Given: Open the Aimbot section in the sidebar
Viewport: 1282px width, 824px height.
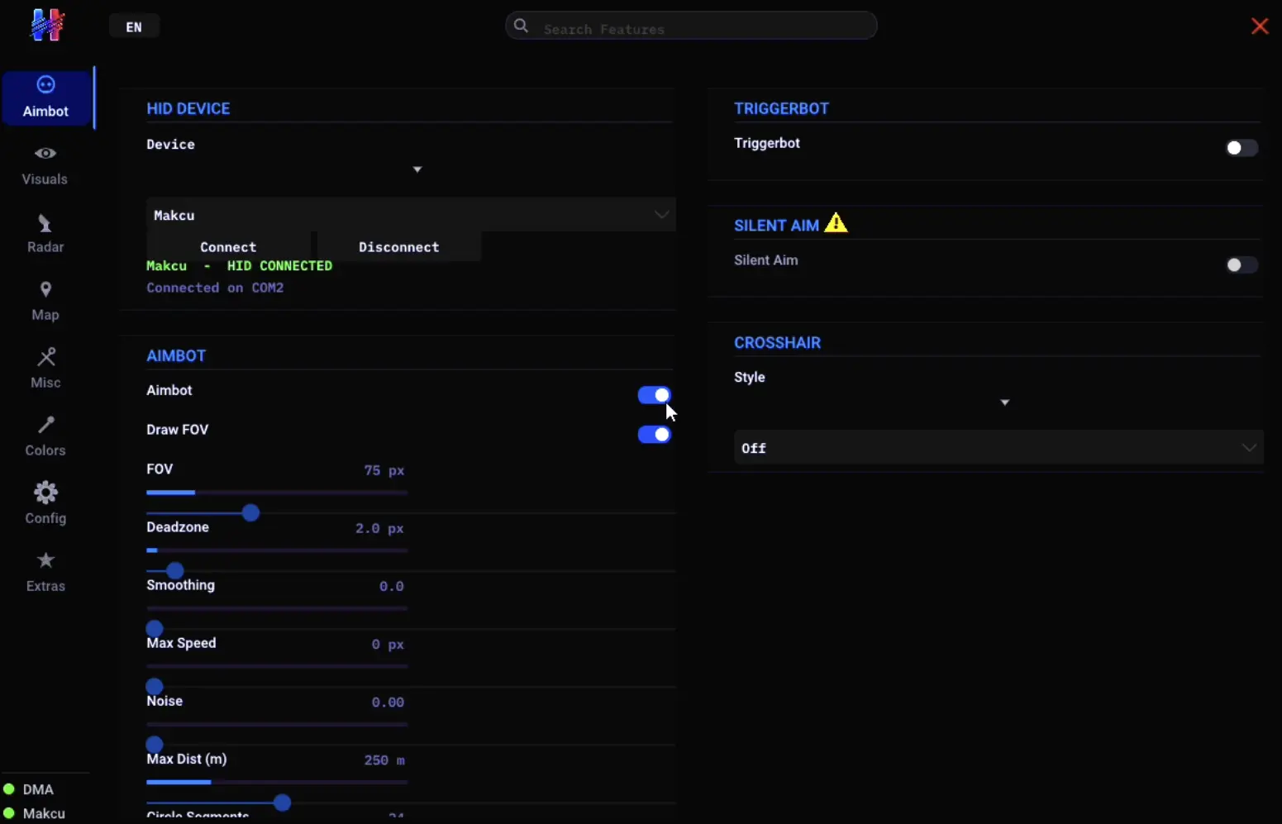Looking at the screenshot, I should pos(46,98).
